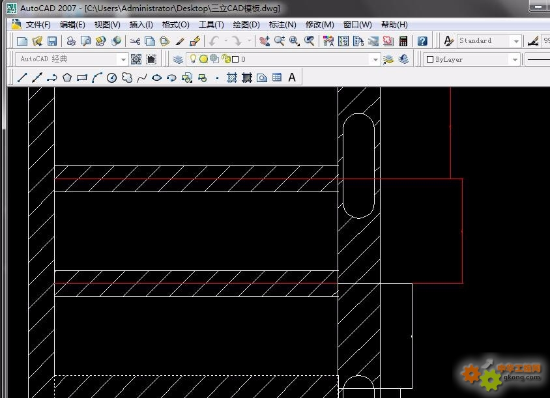Open redo history dropdown arrow
Screen dimensions: 550x398
point(250,41)
